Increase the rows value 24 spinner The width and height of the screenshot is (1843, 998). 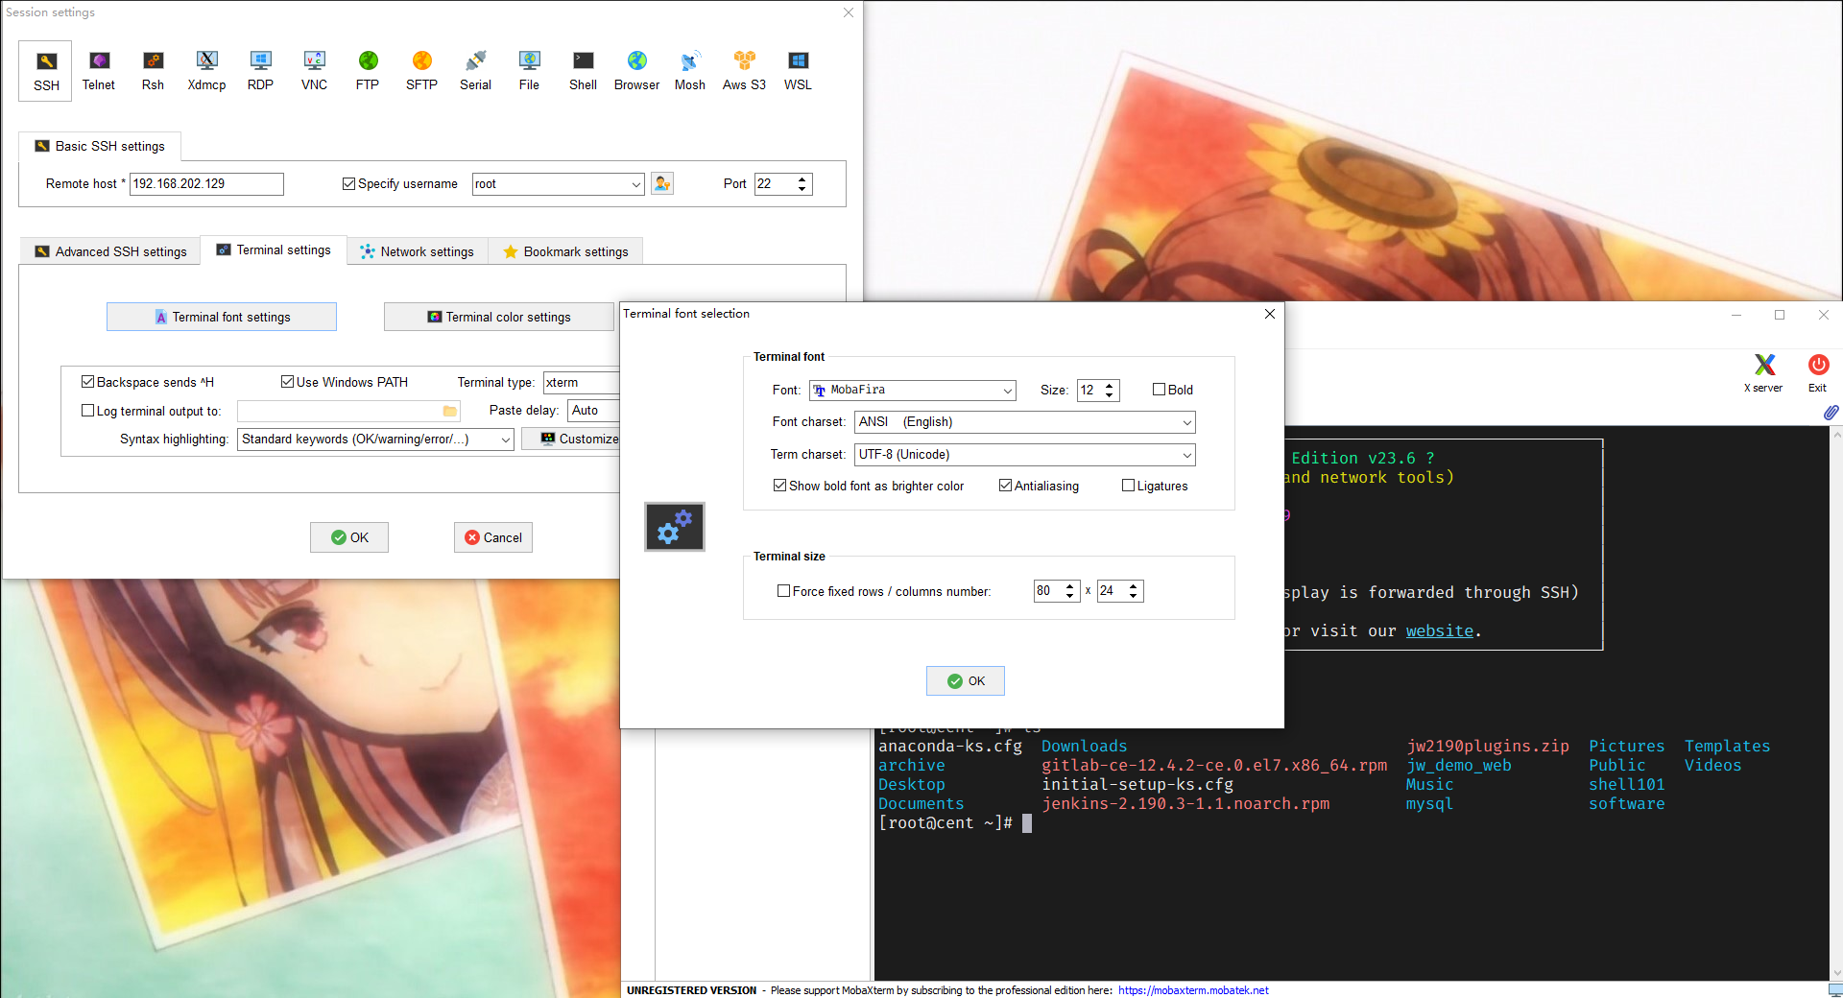pos(1134,586)
